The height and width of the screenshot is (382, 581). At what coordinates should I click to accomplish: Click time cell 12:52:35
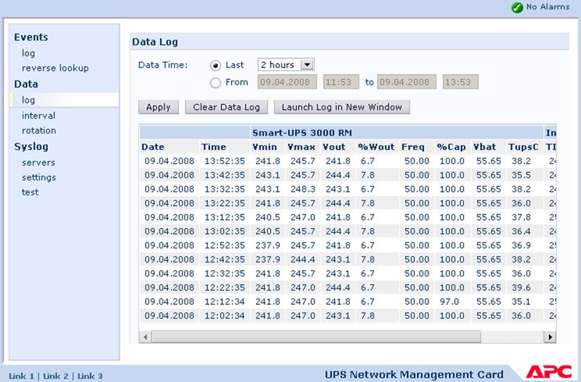(x=224, y=245)
